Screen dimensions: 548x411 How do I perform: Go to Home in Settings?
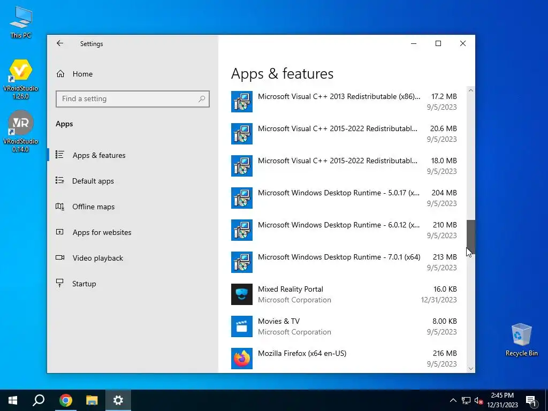[x=82, y=74]
